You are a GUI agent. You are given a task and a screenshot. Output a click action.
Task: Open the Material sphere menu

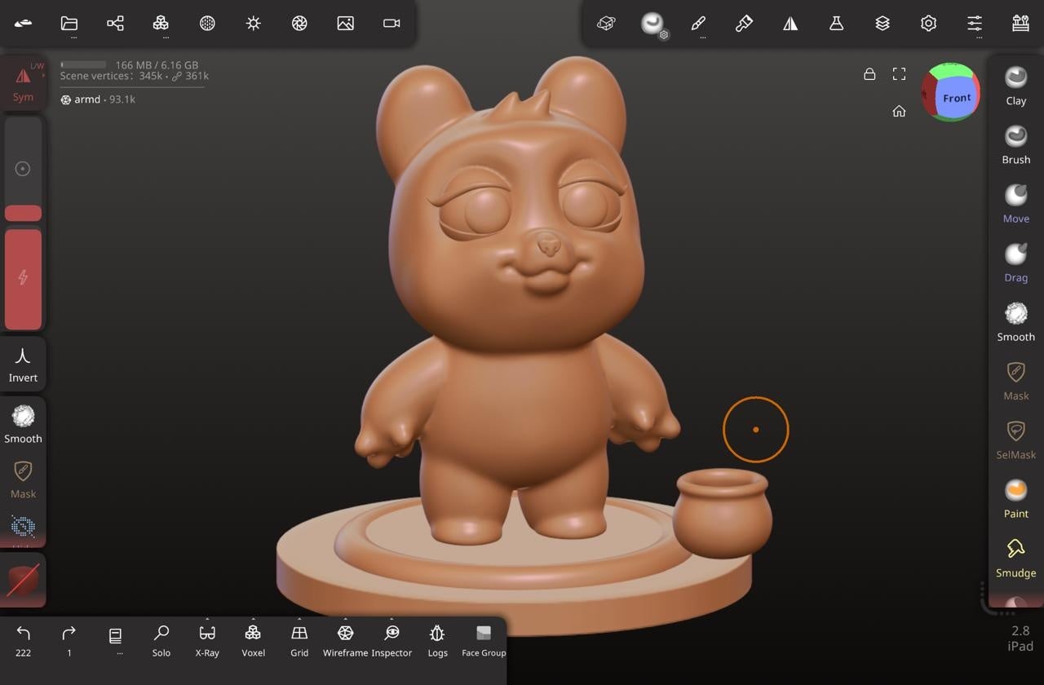[207, 24]
